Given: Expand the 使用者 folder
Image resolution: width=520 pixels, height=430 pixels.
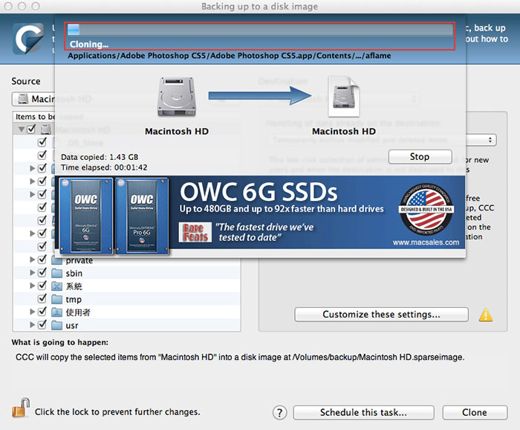Looking at the screenshot, I should pyautogui.click(x=32, y=312).
